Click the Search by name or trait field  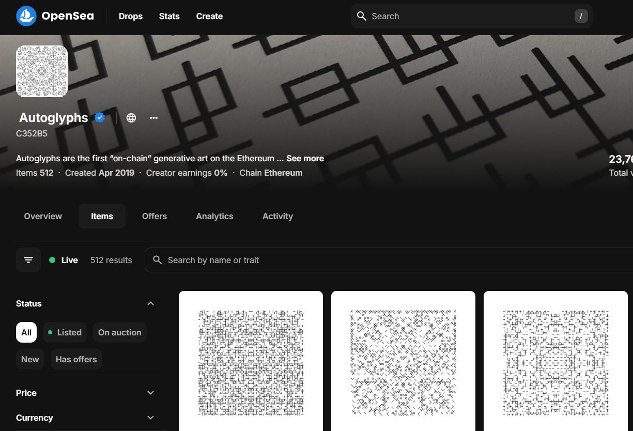[389, 260]
